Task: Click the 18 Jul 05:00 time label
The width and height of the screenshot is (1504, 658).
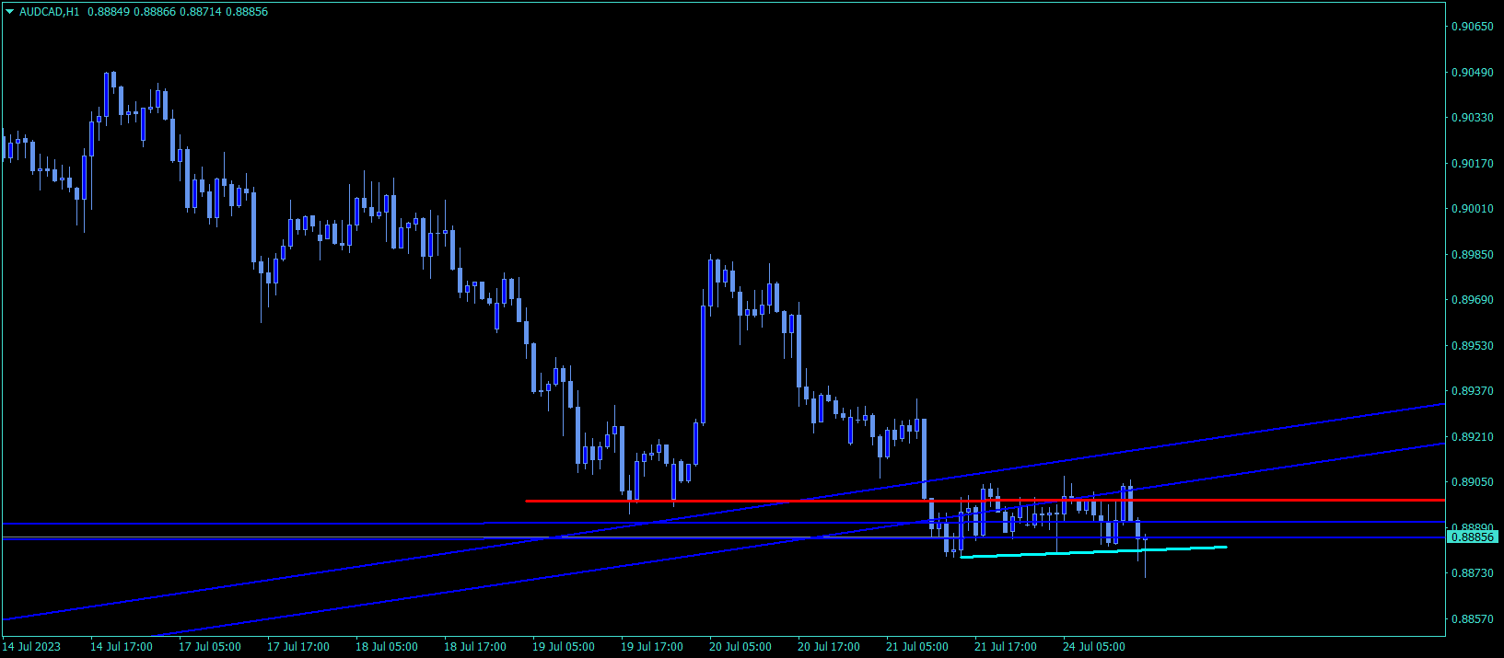Action: click(x=387, y=647)
